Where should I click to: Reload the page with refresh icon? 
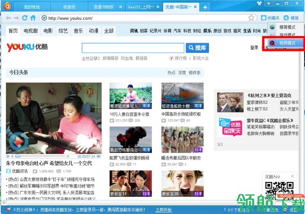(25, 18)
